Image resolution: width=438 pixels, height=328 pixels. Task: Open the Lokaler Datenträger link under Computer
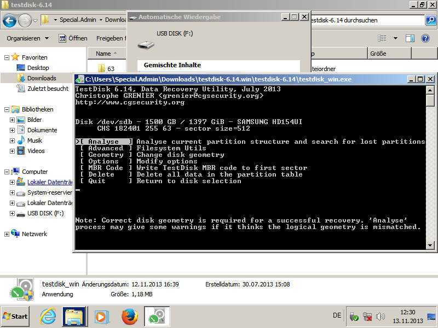point(50,182)
